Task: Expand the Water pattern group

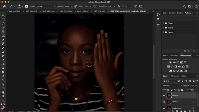Action: [164, 32]
